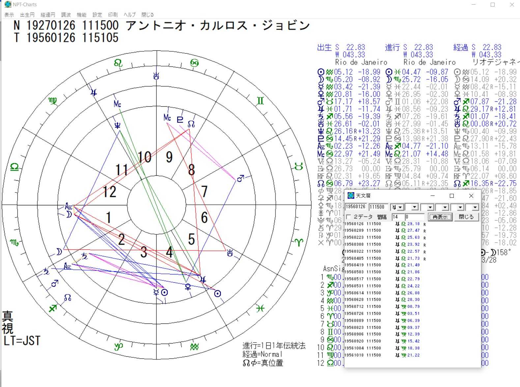Click the interval field showing 0
The image size is (520, 387).
tap(415, 217)
